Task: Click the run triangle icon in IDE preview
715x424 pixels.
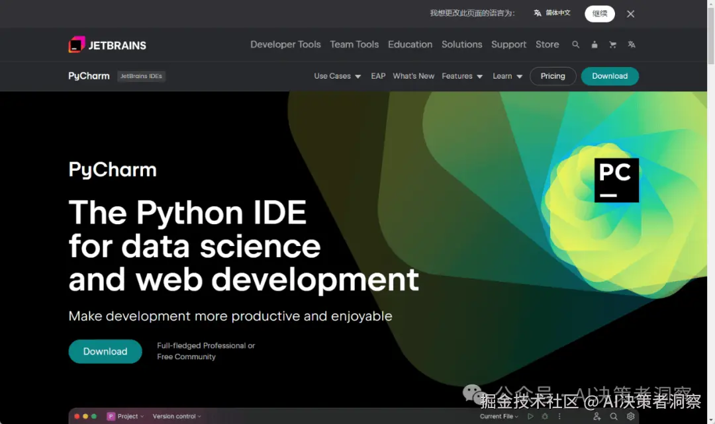Action: tap(530, 416)
